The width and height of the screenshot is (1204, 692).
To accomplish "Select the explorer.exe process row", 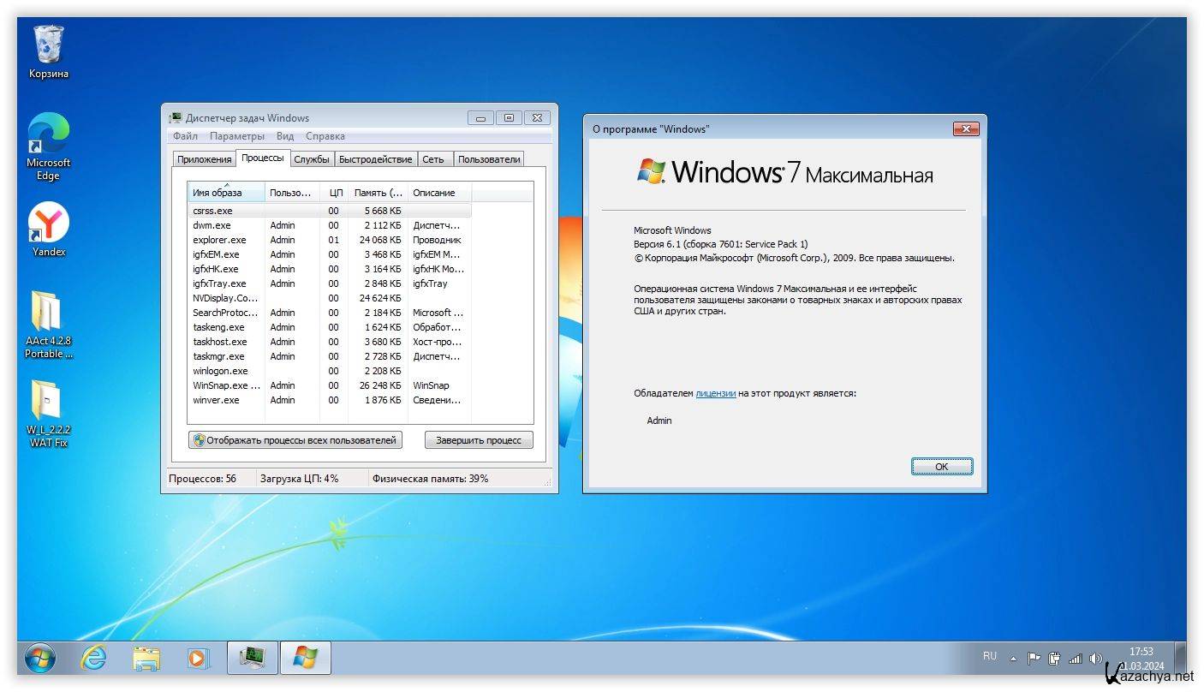I will pyautogui.click(x=219, y=240).
